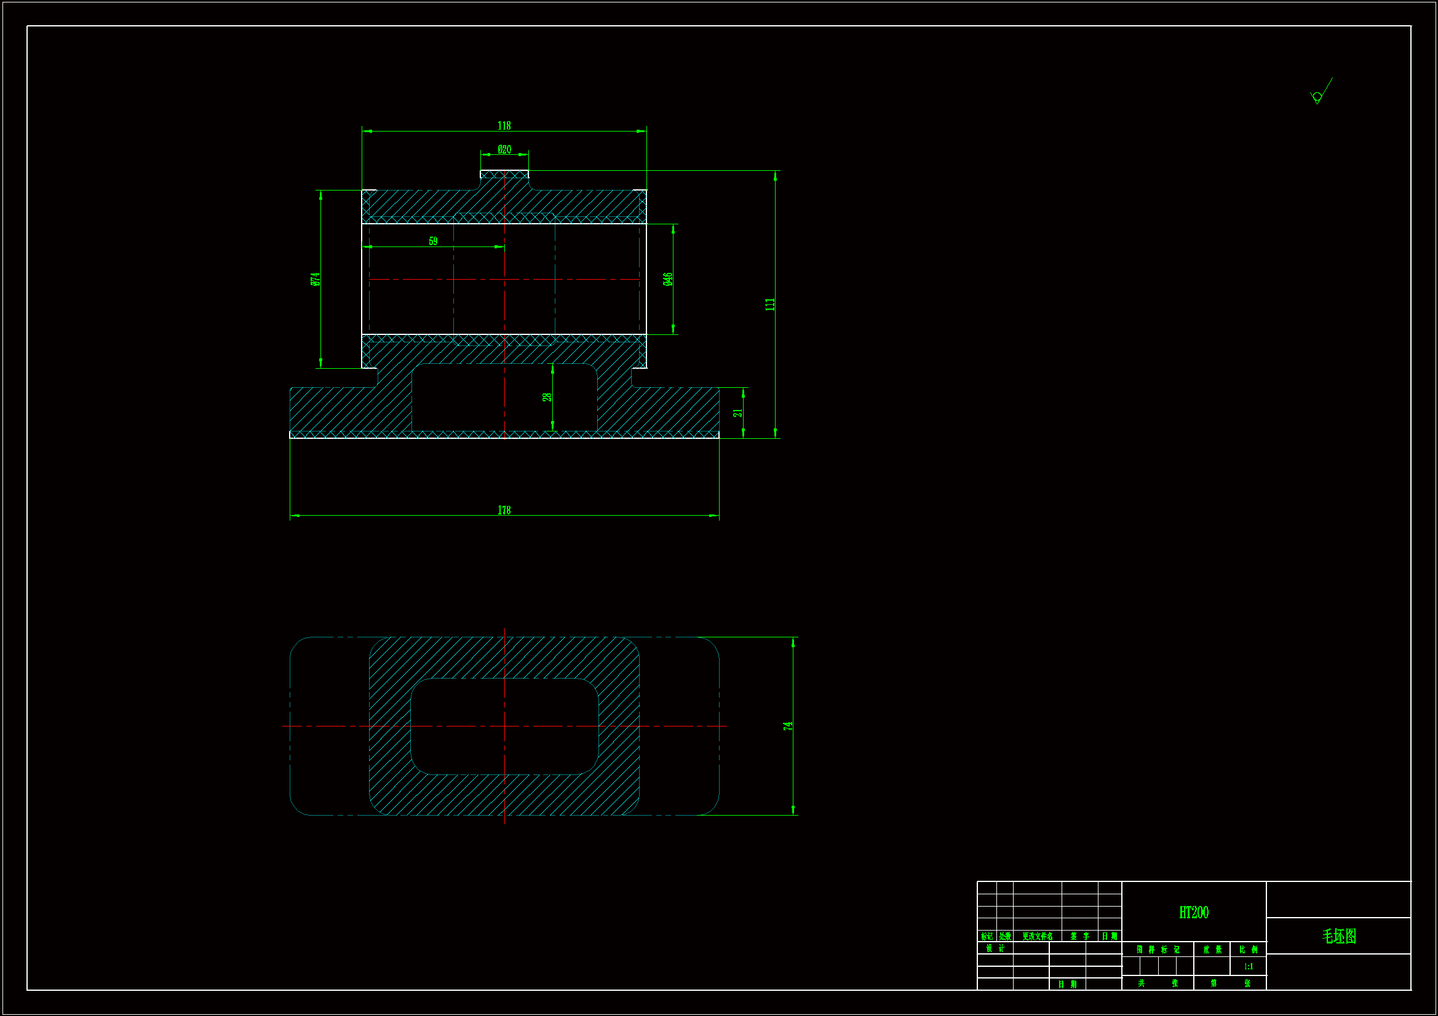The image size is (1438, 1016).
Task: Select the 21 base thickness dimension
Action: pyautogui.click(x=737, y=413)
